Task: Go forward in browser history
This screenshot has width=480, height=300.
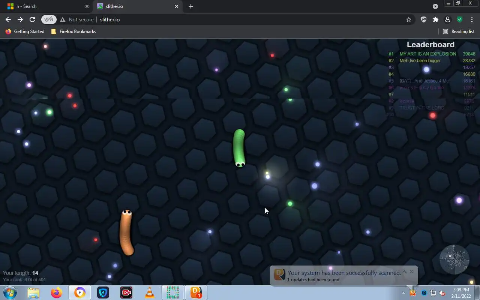Action: click(20, 19)
